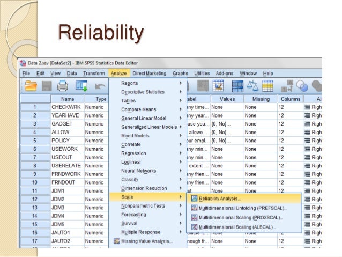Select the CHECKWRK variable name cell
The width and height of the screenshot is (342, 257).
68,107
